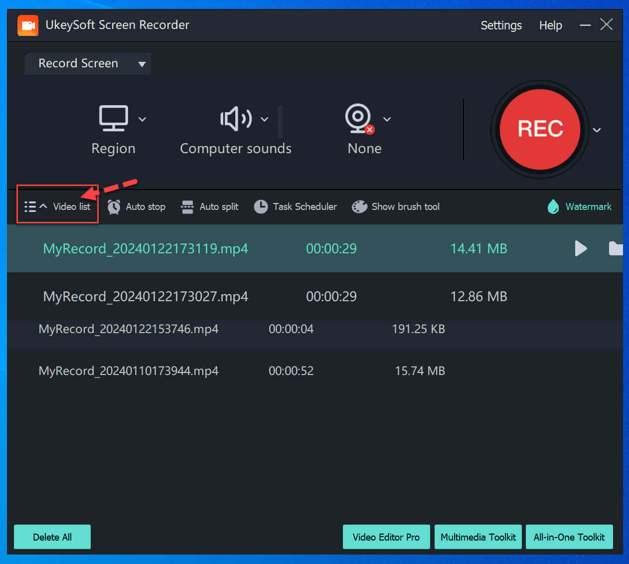Click the Auto split label
629x564 pixels.
click(x=219, y=206)
